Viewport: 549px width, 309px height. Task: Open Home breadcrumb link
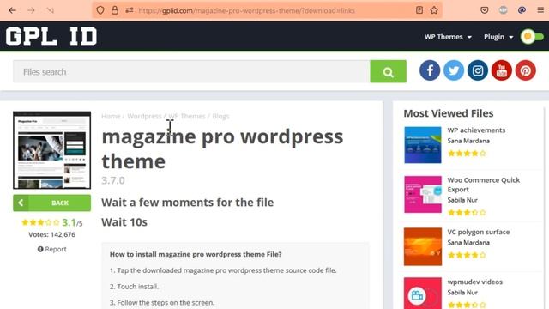111,117
